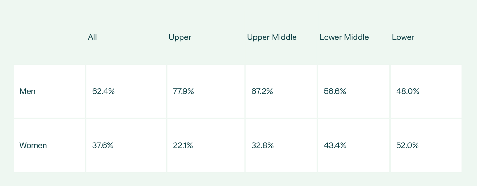Click the 62.4% cell
Screen dimensions: 477x186
click(x=103, y=91)
